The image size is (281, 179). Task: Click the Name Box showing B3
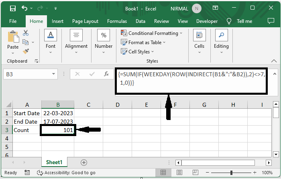coord(27,74)
